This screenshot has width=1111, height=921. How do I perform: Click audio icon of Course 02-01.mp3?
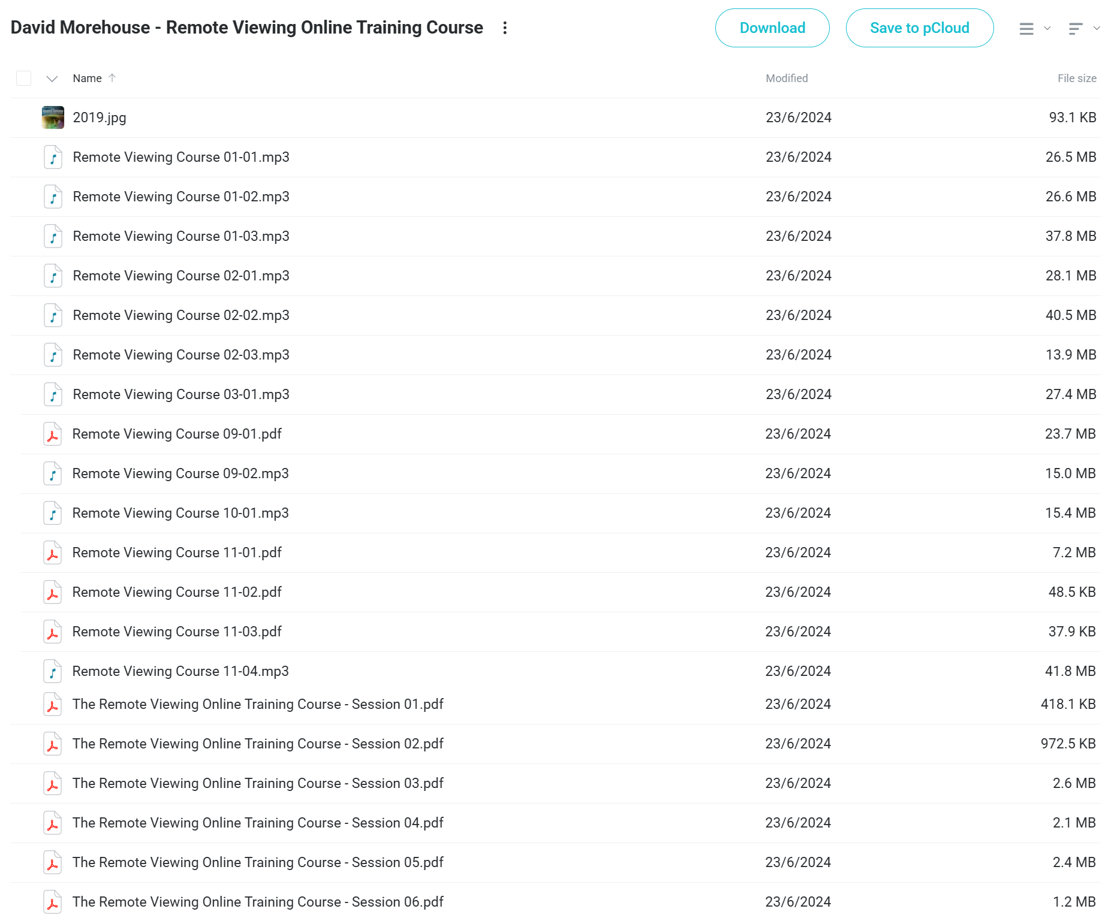[x=53, y=276]
